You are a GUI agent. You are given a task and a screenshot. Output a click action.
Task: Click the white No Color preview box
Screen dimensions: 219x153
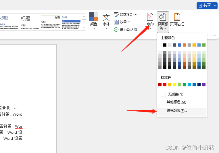[163, 94]
